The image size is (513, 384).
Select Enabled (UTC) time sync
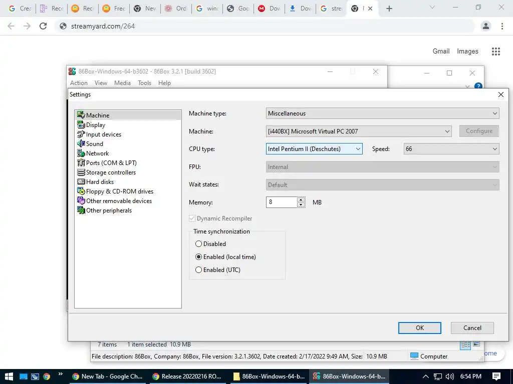(198, 269)
